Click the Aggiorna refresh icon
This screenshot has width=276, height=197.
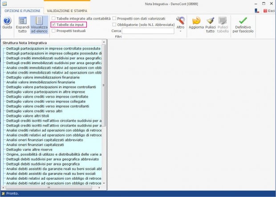click(196, 21)
